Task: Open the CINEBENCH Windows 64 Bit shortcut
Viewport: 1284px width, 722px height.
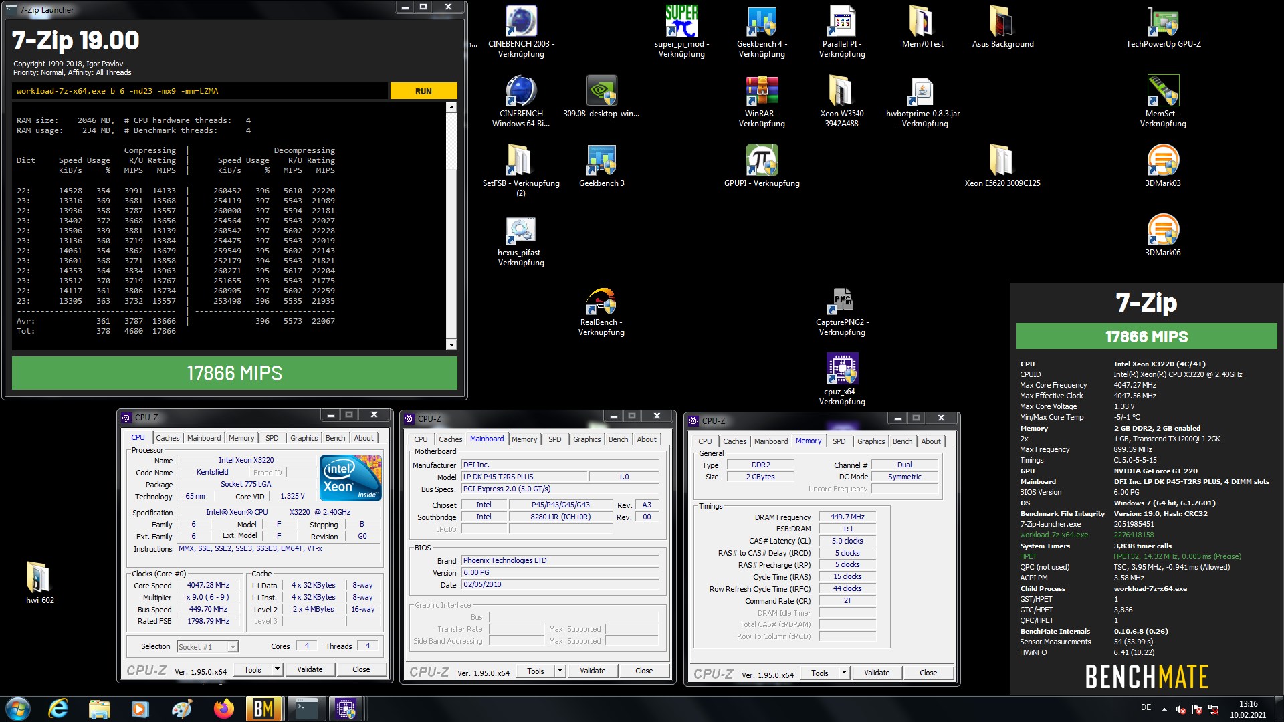Action: click(521, 101)
